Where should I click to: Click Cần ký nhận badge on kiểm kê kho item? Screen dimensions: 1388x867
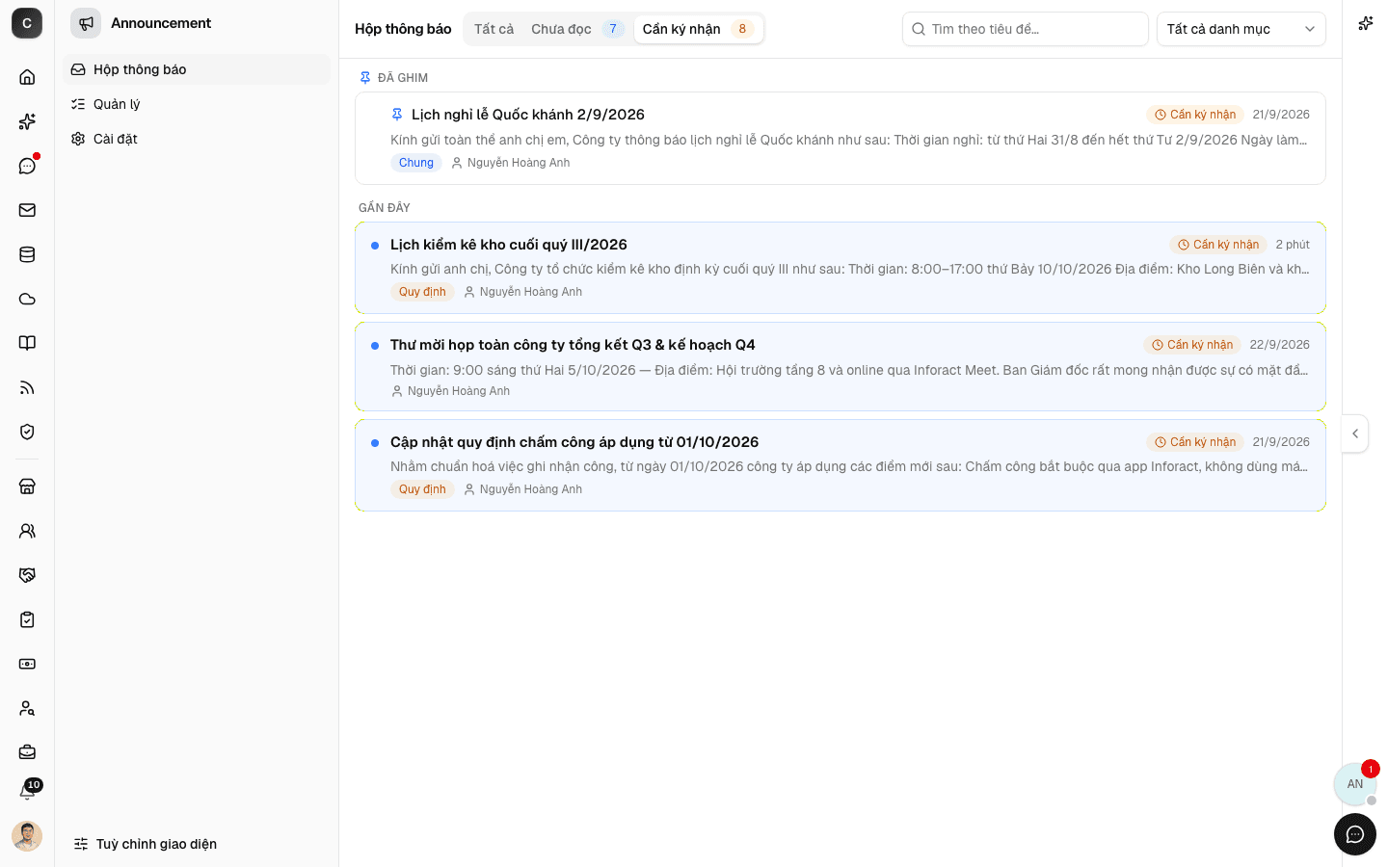pos(1218,245)
